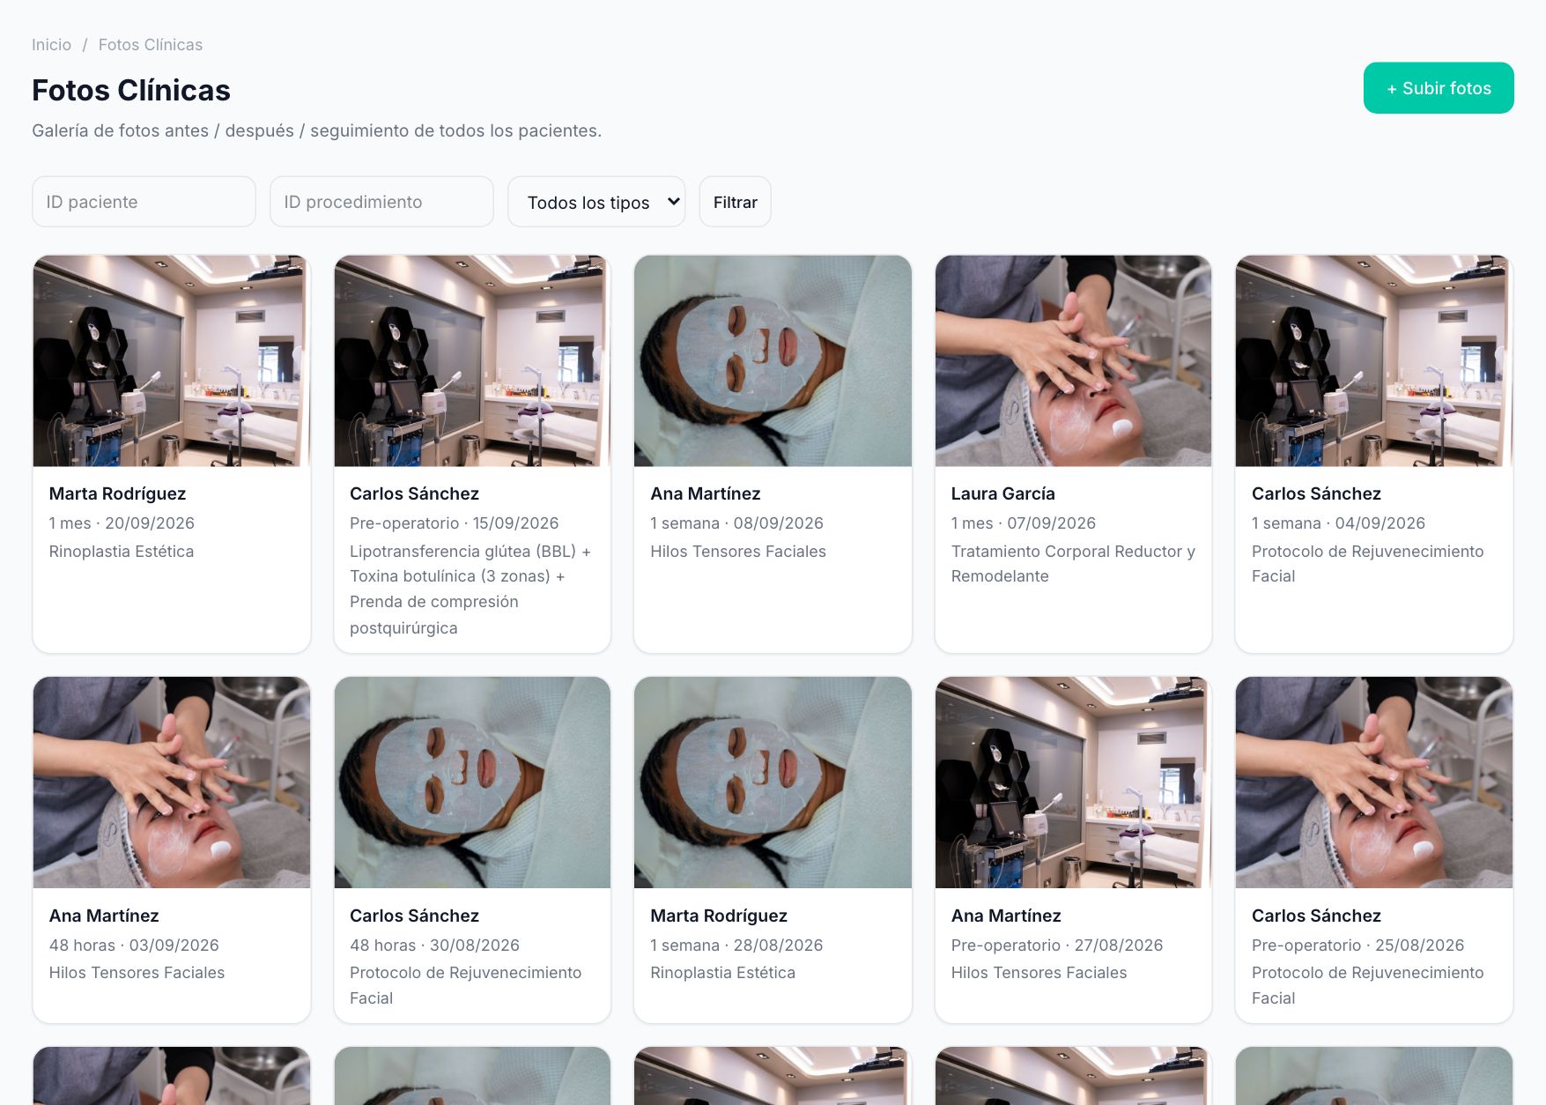Click 'Rinoplastia Estética' under the 20/09/2026 card
The height and width of the screenshot is (1105, 1546).
(x=122, y=551)
